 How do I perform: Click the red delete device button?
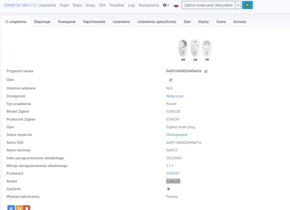click(27, 208)
